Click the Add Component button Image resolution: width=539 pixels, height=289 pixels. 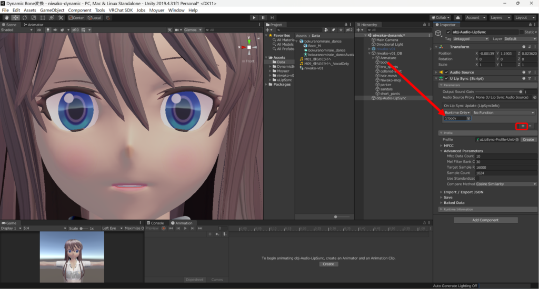coord(486,220)
